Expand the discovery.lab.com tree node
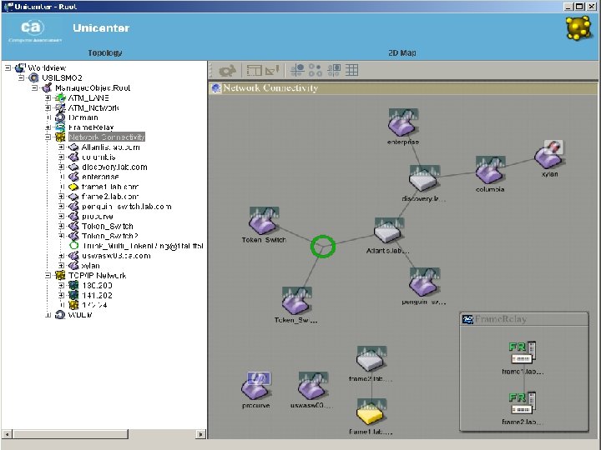Viewport: 601px width, 450px height. pyautogui.click(x=61, y=167)
